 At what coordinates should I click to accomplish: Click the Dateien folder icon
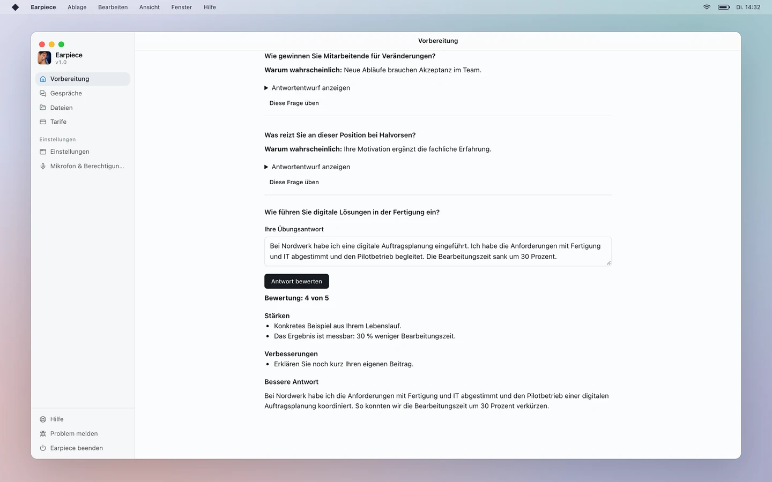(43, 108)
